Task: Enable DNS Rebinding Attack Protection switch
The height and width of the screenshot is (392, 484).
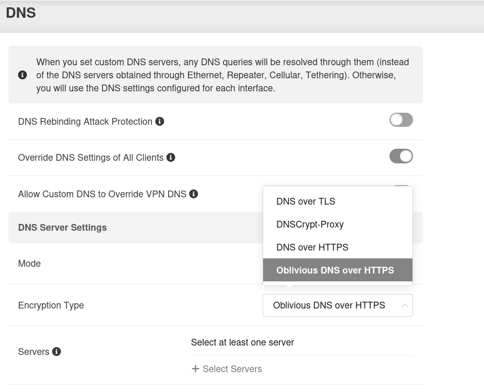Action: pos(401,120)
